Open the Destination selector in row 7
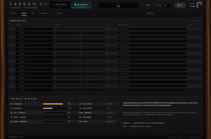The width and height of the screenshot is (211, 139). coord(152,54)
